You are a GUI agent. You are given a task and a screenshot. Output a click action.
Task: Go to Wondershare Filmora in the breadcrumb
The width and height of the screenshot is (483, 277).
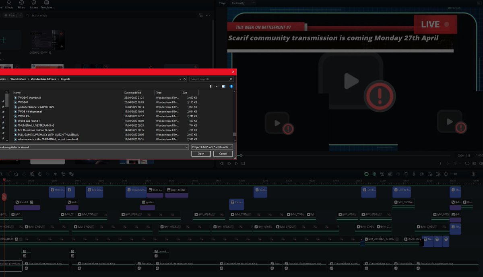pyautogui.click(x=44, y=79)
